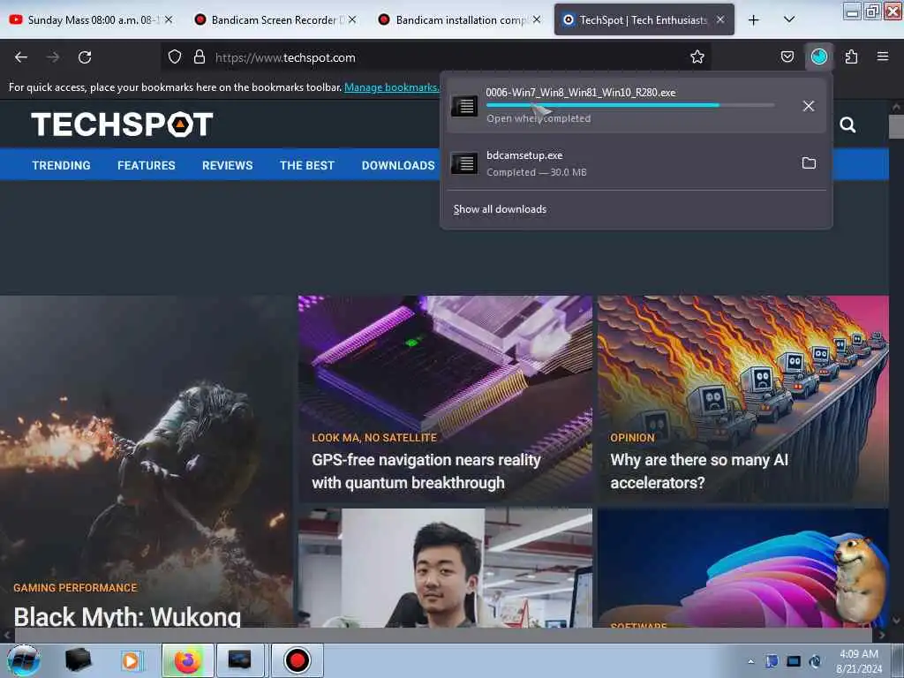The height and width of the screenshot is (678, 904).
Task: Click the horizontal page scrollbar
Action: pyautogui.click(x=443, y=635)
